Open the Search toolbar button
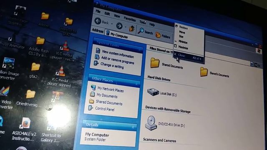The height and width of the screenshot is (150, 267). pos(145,32)
